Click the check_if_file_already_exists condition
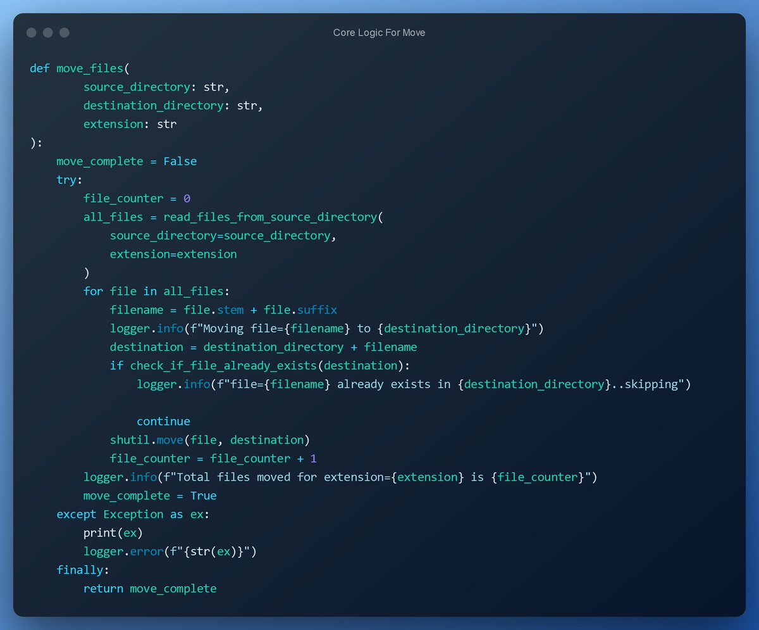Screen dimensions: 759x630 [x=223, y=365]
